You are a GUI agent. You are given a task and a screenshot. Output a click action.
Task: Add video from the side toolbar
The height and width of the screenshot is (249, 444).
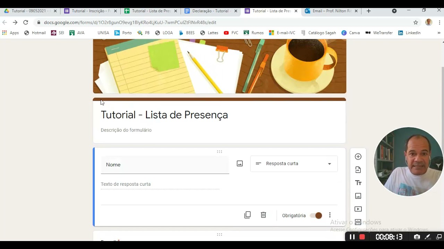358,209
